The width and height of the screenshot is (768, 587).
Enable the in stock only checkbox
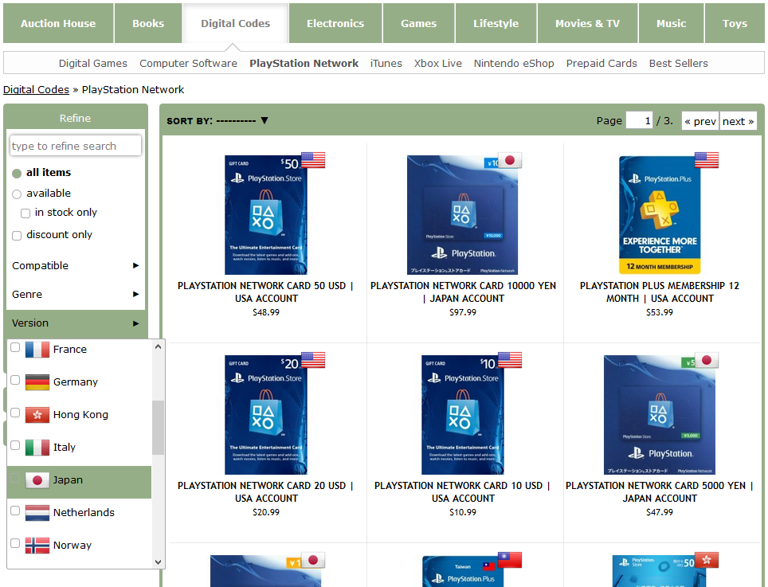(25, 213)
